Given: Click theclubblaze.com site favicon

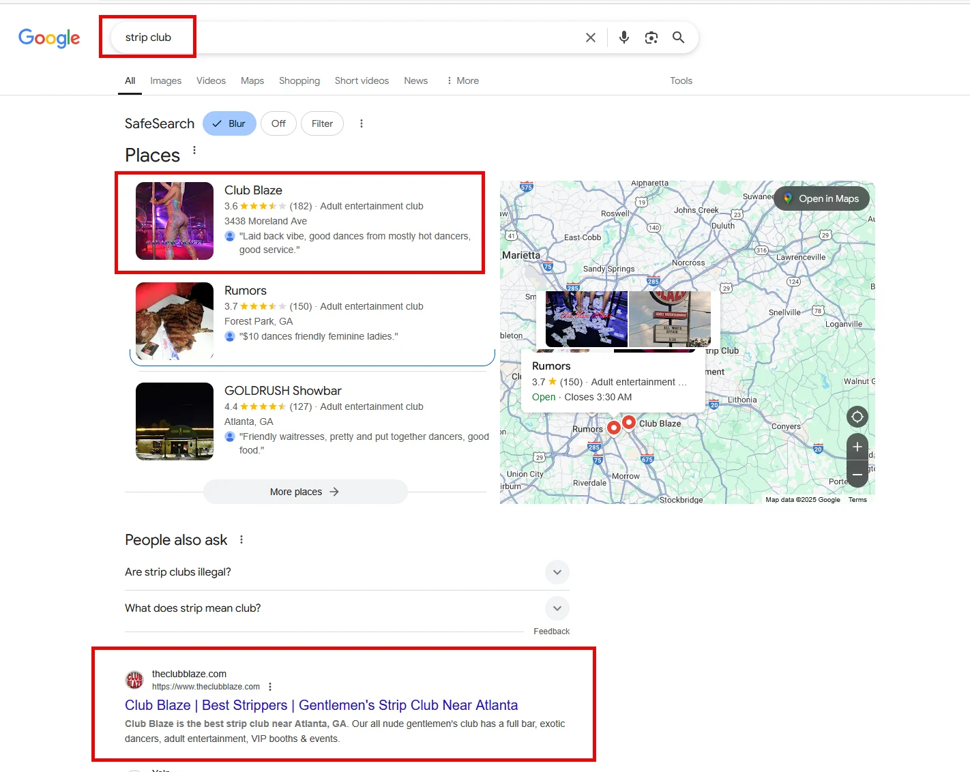Looking at the screenshot, I should (x=134, y=680).
